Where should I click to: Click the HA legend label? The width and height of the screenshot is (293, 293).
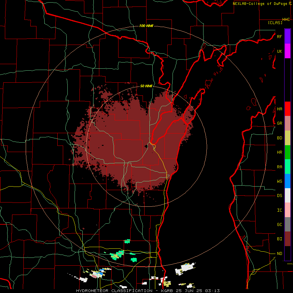(279, 109)
